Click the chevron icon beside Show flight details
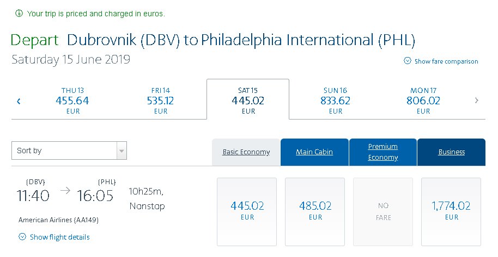498x257 pixels. click(22, 237)
